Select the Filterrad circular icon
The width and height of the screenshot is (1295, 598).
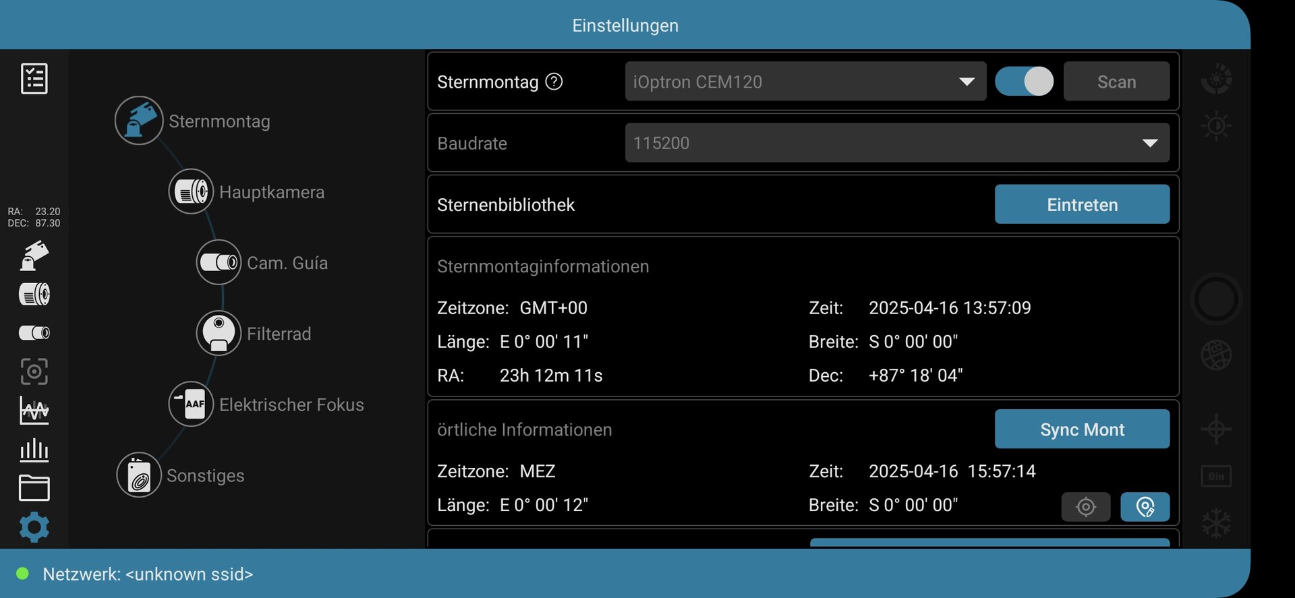[x=219, y=333]
